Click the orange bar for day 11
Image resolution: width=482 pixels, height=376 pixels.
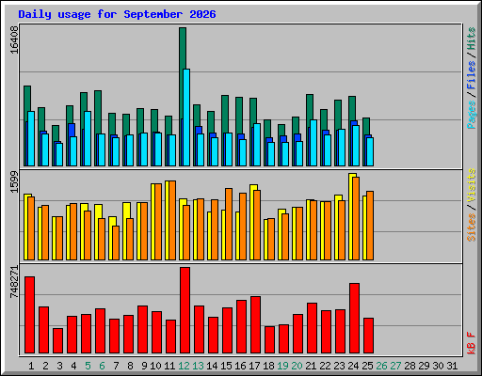172,220
